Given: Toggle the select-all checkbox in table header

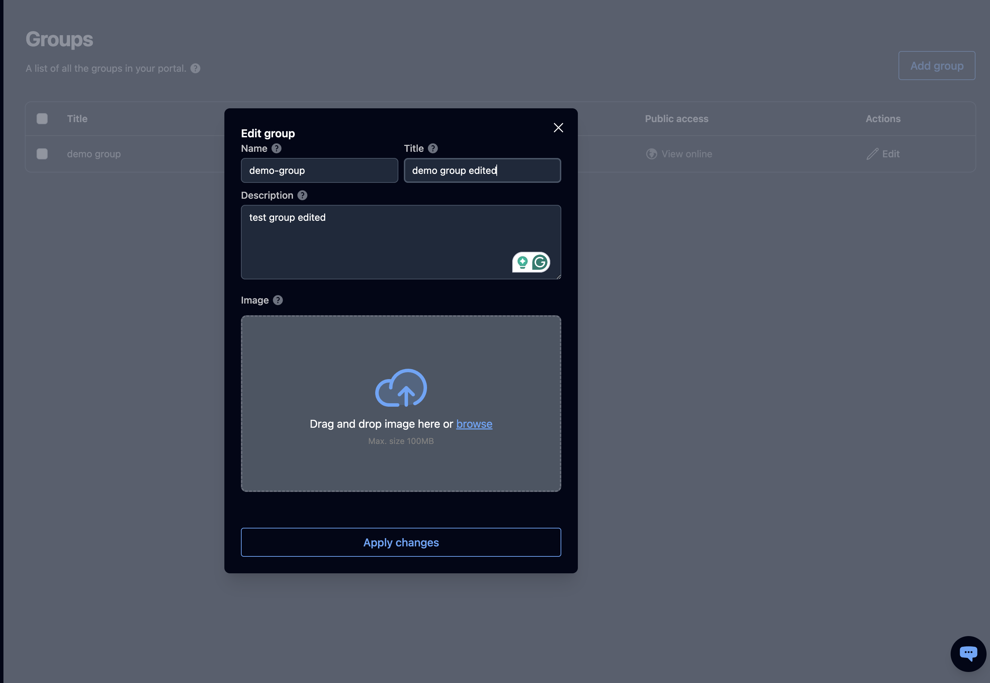Looking at the screenshot, I should coord(42,119).
